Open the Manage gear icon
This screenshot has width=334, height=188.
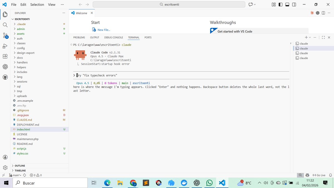[5, 167]
